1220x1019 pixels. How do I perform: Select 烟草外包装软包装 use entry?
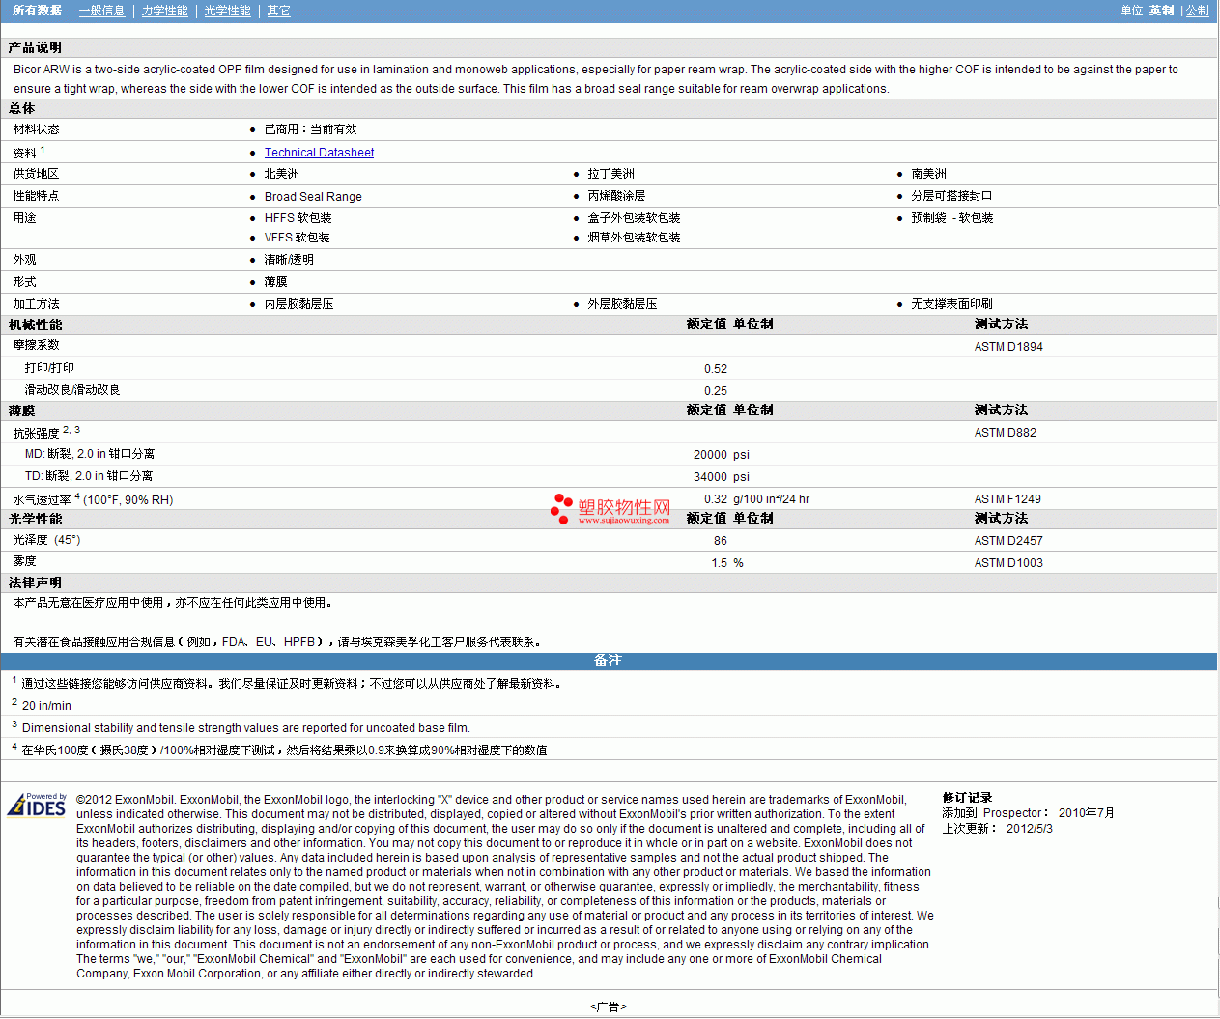pyautogui.click(x=634, y=238)
